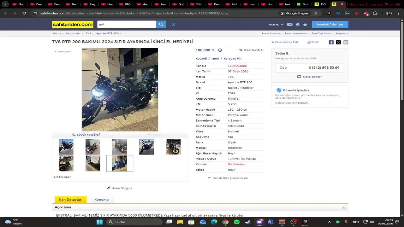This screenshot has height=227, width=404.
Task: Open the messages envelope icon in header
Action: coord(290,24)
